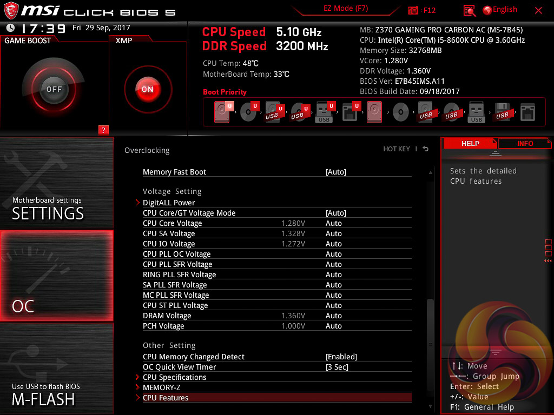Select the UEFI USB key boot device

click(325, 112)
